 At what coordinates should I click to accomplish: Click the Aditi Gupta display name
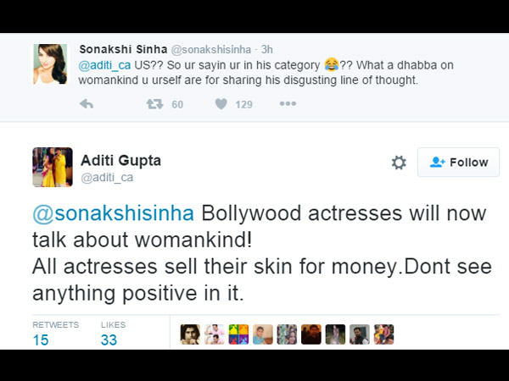pos(120,160)
